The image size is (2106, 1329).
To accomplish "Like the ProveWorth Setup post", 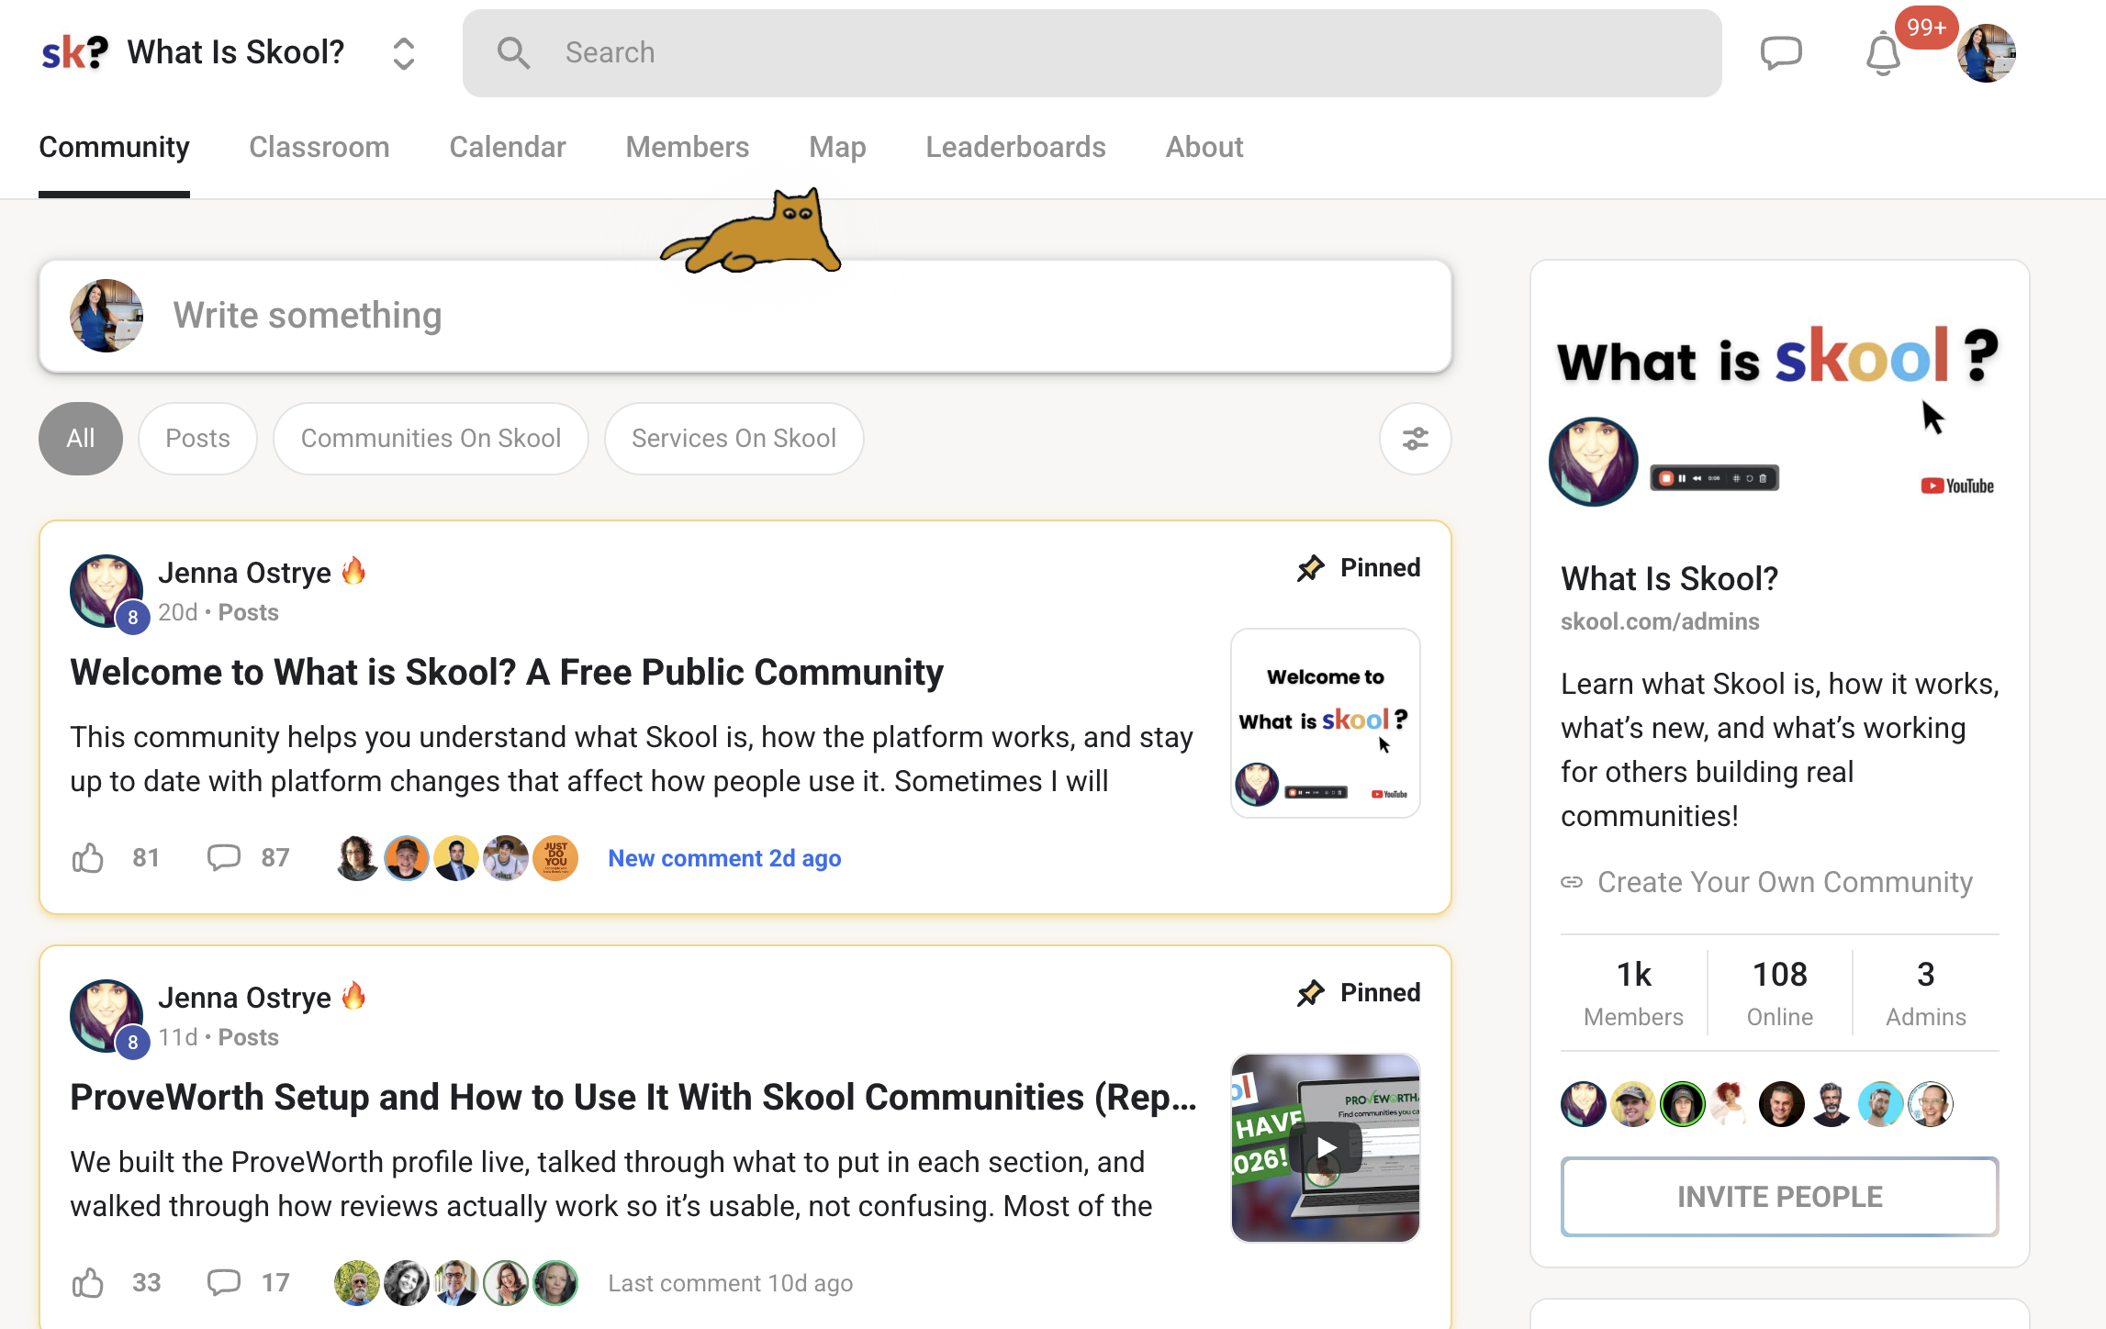I will point(88,1283).
